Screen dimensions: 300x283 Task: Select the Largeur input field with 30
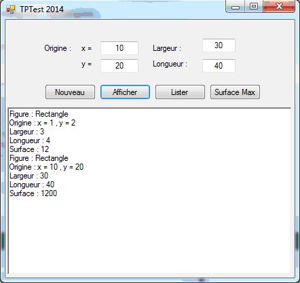coord(219,45)
